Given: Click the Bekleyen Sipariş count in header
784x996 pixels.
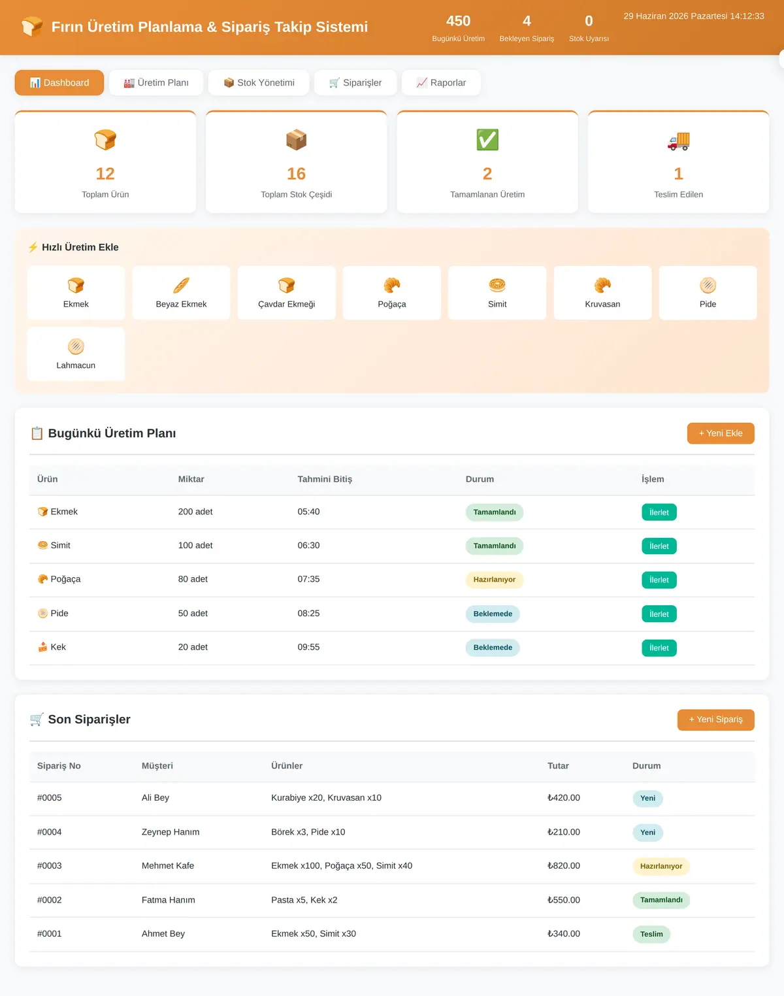Looking at the screenshot, I should pyautogui.click(x=527, y=27).
